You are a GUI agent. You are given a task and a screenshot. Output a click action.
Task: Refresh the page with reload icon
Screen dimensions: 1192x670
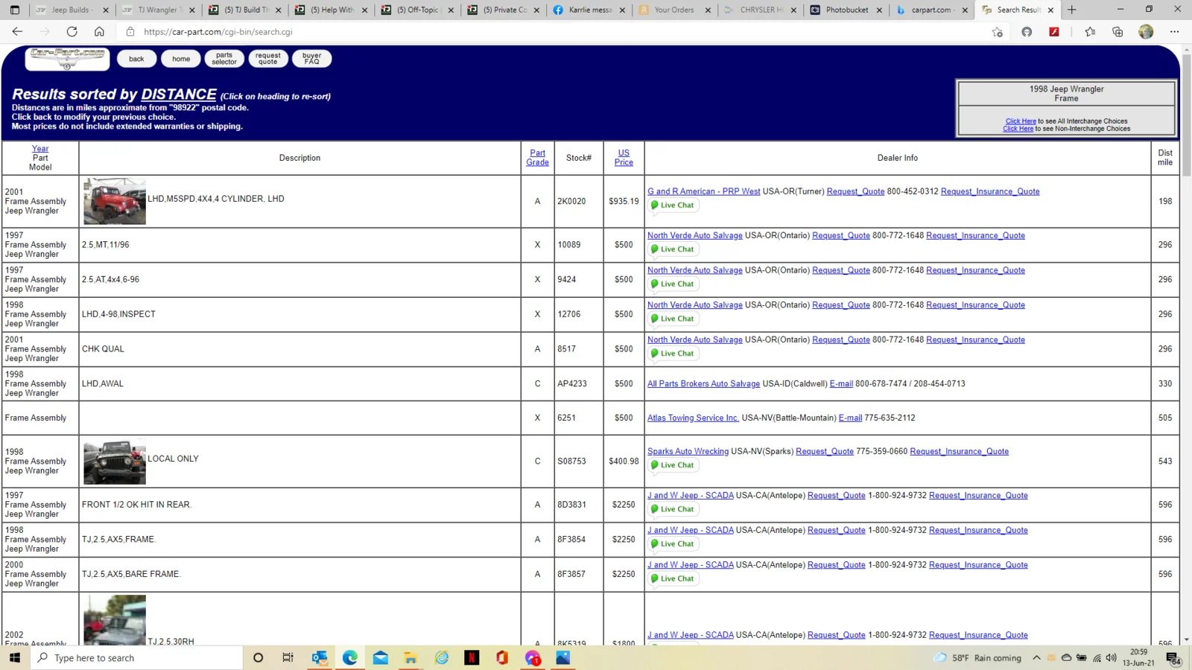click(x=72, y=32)
